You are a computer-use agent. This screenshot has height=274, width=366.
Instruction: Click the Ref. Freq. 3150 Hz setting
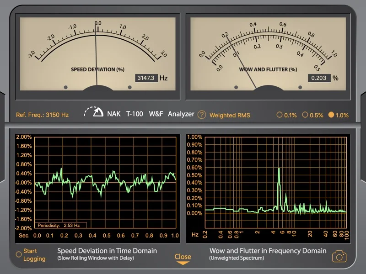point(42,115)
